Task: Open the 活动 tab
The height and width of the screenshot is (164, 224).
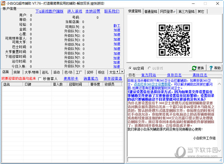Action: click(x=57, y=72)
